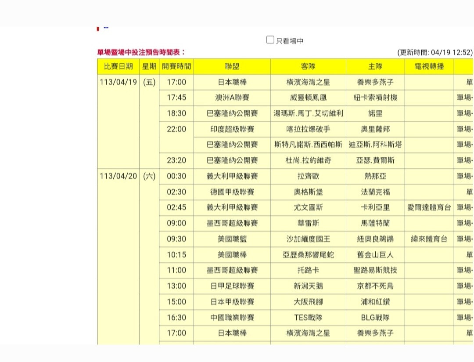
Task: Select the 美國職棒 league cell
Action: point(232,254)
